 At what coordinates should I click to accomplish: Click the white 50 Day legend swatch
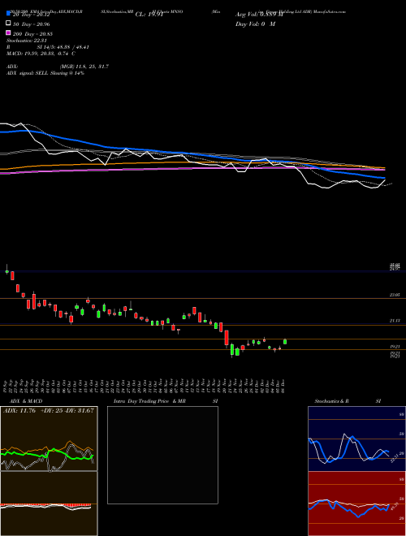pyautogui.click(x=9, y=24)
